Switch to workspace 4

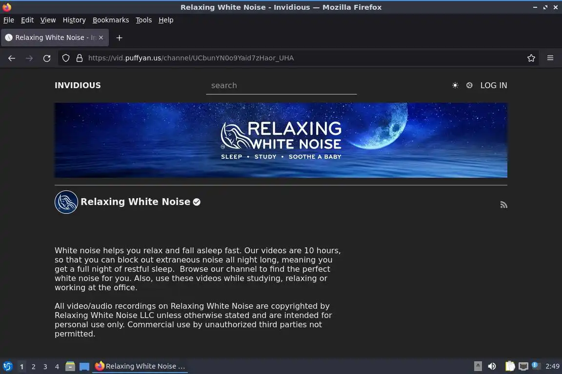pos(57,367)
